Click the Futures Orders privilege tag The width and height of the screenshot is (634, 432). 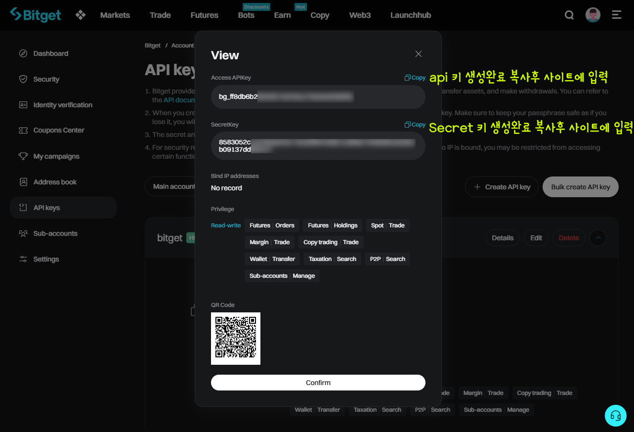point(272,225)
